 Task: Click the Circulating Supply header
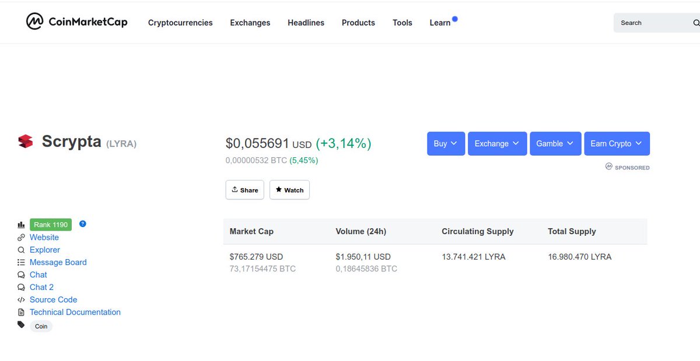(478, 231)
